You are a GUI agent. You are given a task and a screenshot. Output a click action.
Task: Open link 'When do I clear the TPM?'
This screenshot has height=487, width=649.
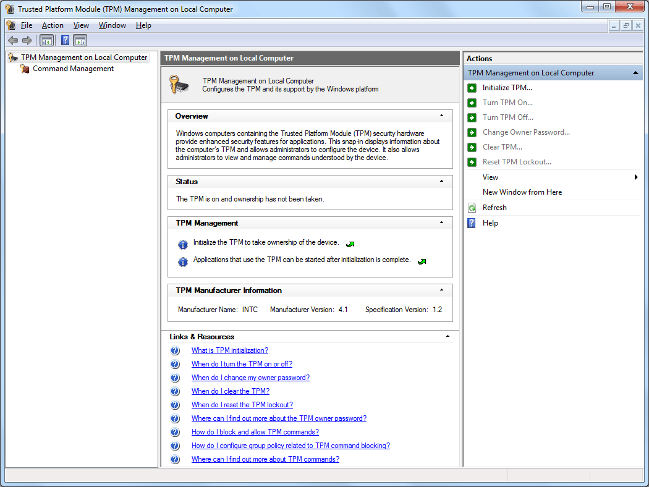[230, 391]
